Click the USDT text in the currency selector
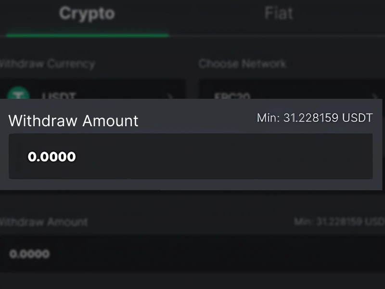The width and height of the screenshot is (385, 289). tap(59, 95)
